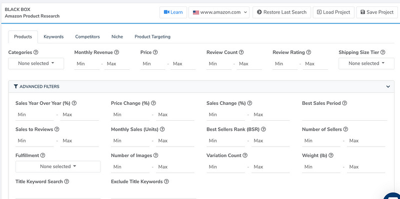Open the Shipping Size Tier dropdown

pyautogui.click(x=366, y=63)
